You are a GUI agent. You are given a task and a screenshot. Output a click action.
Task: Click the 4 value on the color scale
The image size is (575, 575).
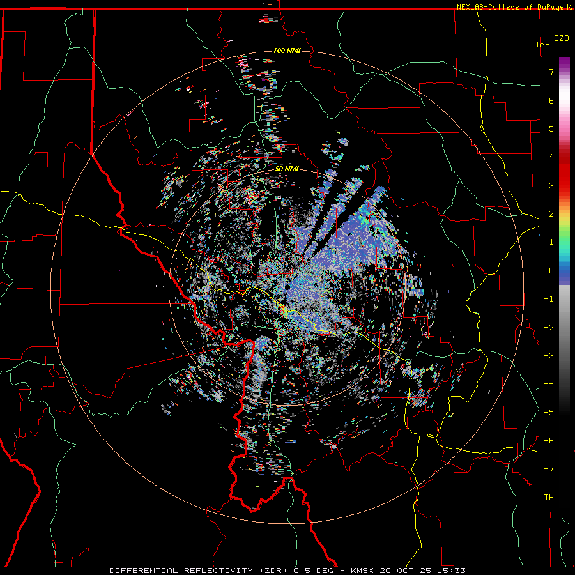[551, 157]
